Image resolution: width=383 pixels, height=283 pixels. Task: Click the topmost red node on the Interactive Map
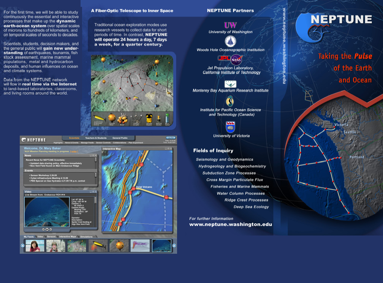point(141,164)
